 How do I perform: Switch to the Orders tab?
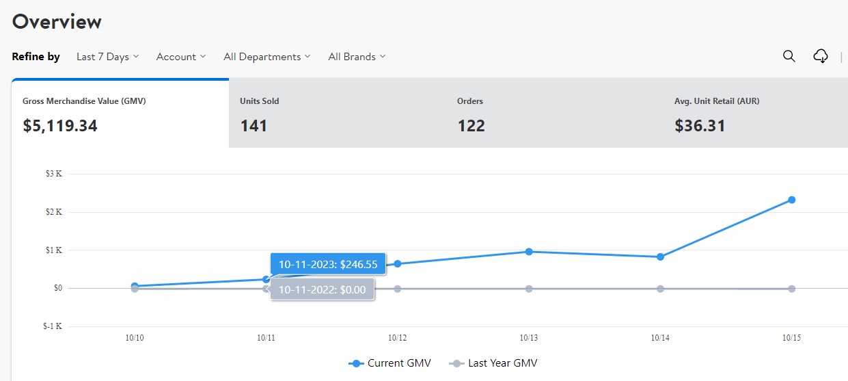554,114
